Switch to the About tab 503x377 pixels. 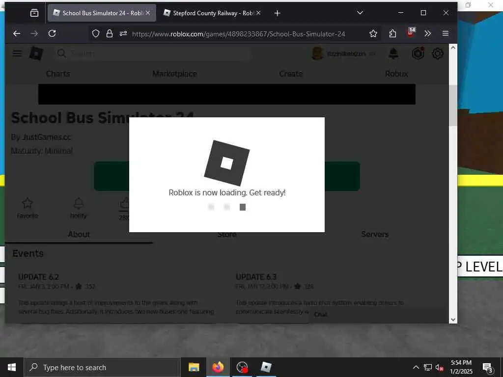click(79, 234)
